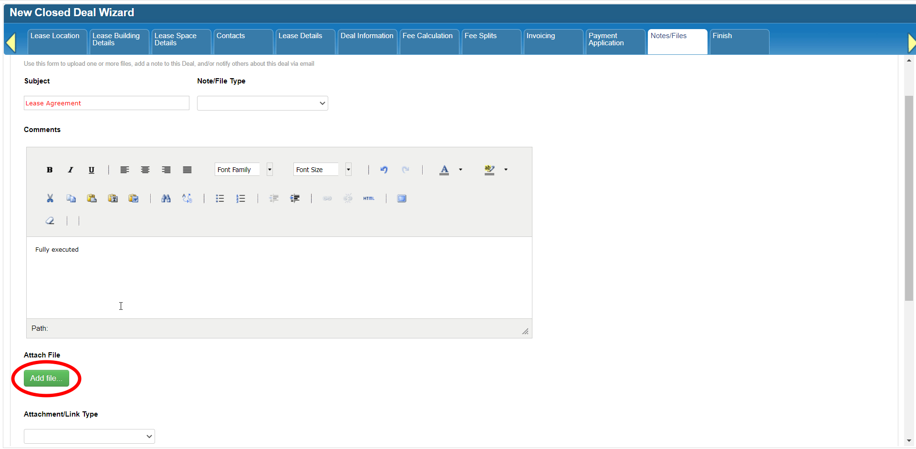Click the eraser remove formatting icon
This screenshot has height=449, width=916.
tap(50, 221)
